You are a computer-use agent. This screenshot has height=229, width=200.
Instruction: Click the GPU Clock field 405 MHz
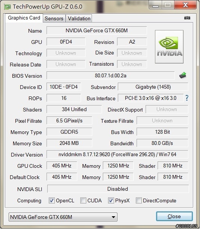(x=62, y=166)
